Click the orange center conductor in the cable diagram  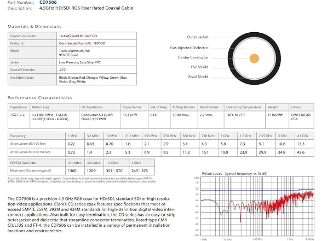click(x=254, y=58)
